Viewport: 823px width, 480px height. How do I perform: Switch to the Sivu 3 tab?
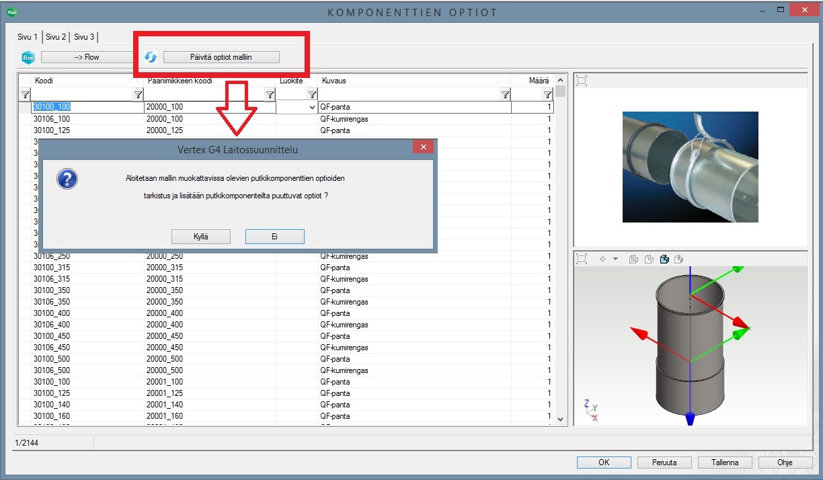(x=84, y=37)
